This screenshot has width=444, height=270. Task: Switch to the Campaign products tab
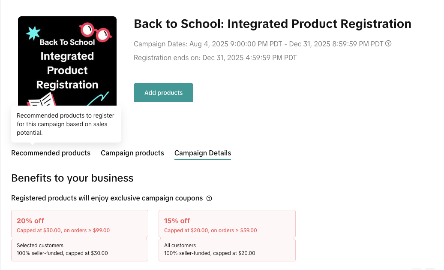coord(132,153)
